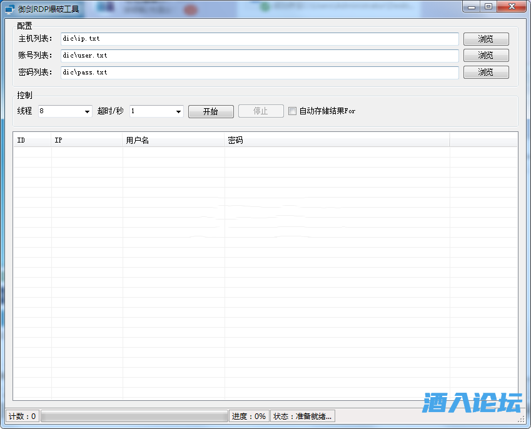Click the 主机列表 path field dic\ip.txt

click(x=260, y=39)
